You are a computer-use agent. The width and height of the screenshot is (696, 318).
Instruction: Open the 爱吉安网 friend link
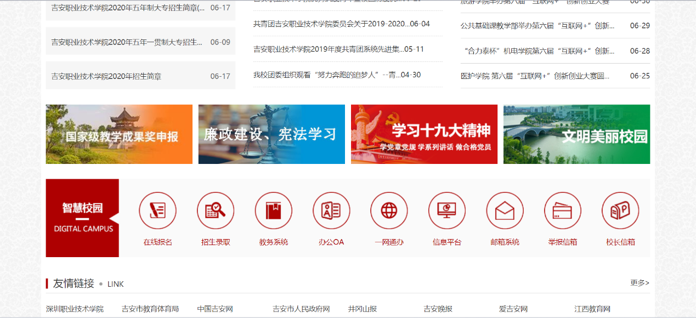tap(513, 309)
